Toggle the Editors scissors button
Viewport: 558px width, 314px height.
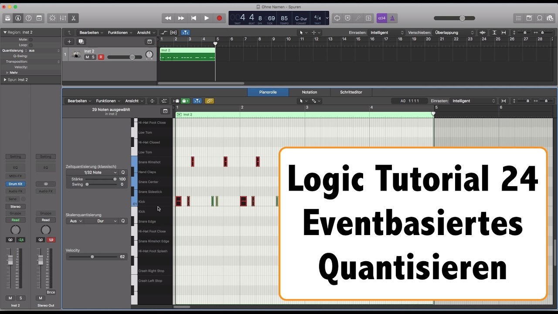tap(74, 18)
